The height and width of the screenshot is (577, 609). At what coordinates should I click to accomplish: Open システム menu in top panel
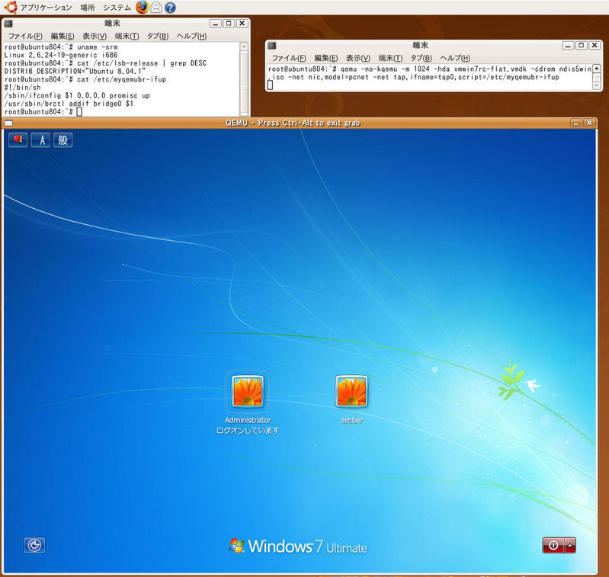click(117, 8)
